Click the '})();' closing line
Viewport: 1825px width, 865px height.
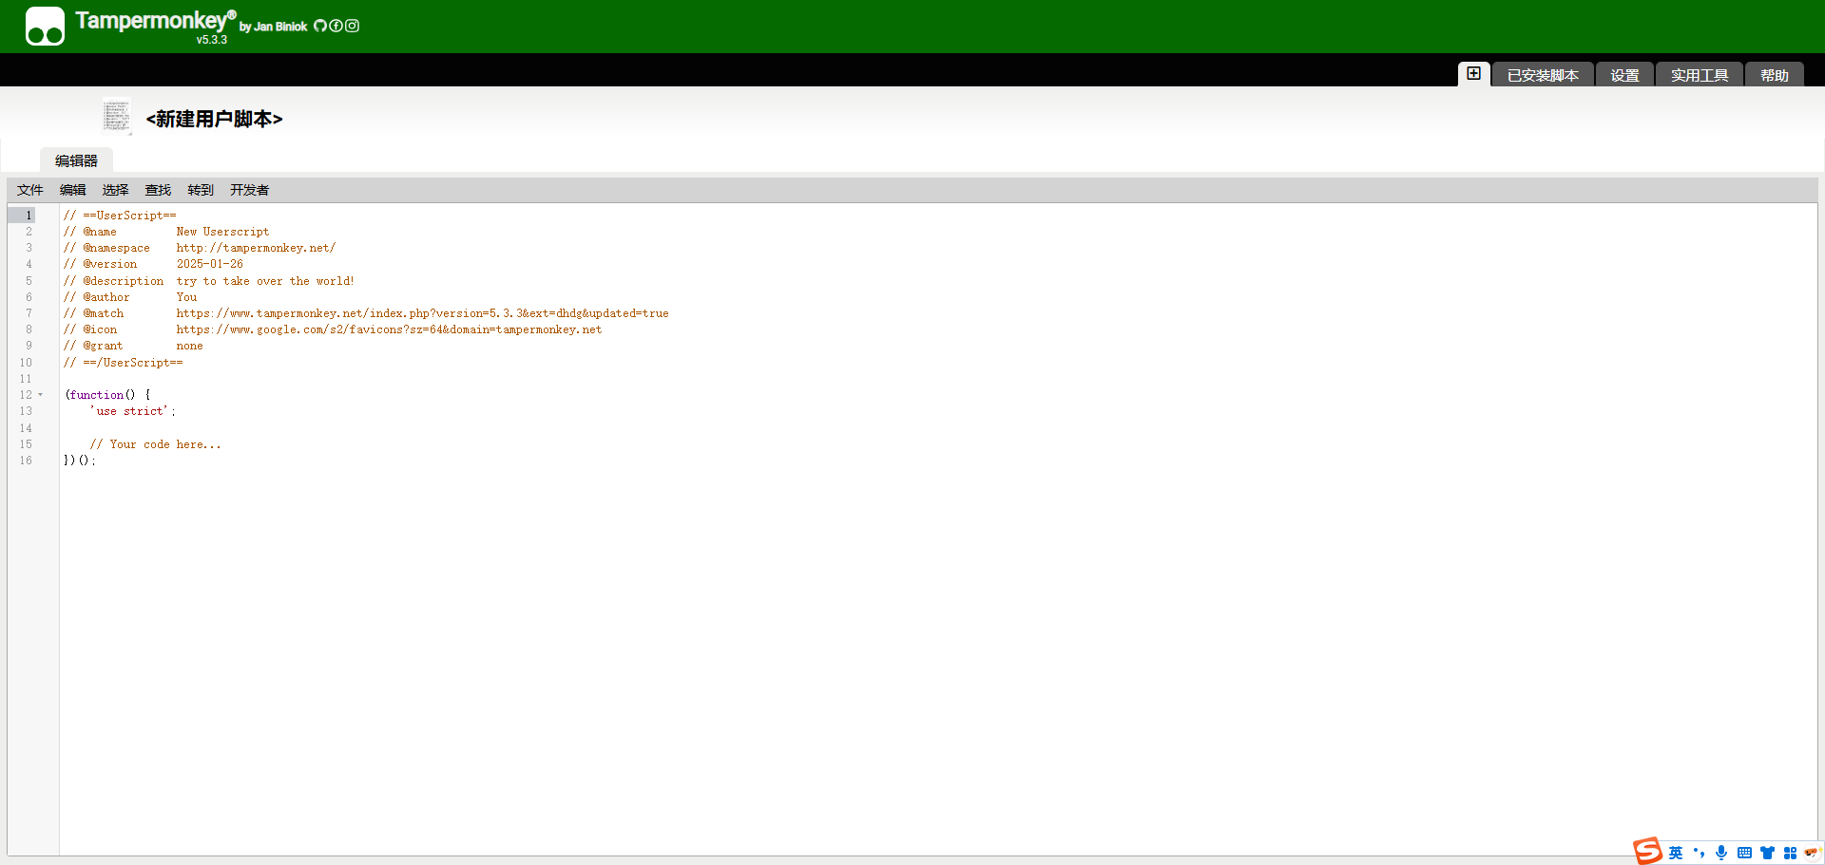(x=80, y=461)
